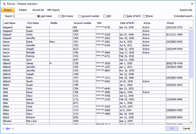Screen dimensions: 196x134
Task: Select middle name Mary
Action: (52, 42)
